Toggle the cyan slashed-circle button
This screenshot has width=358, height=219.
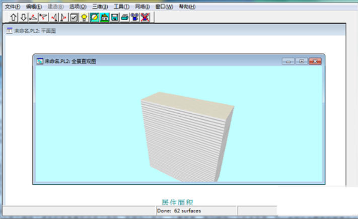[95, 17]
